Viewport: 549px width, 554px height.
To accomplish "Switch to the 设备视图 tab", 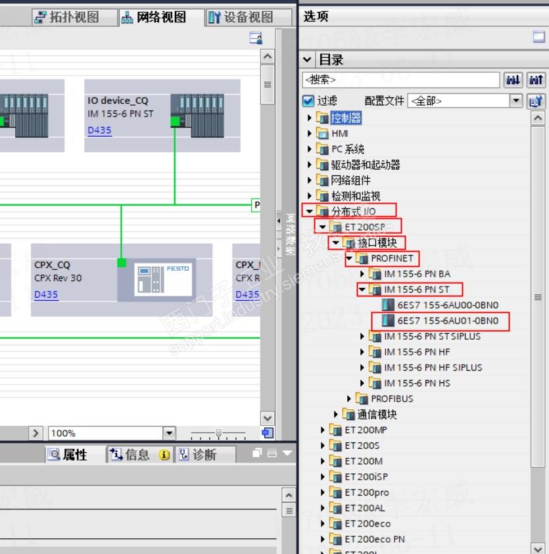I will (x=249, y=17).
